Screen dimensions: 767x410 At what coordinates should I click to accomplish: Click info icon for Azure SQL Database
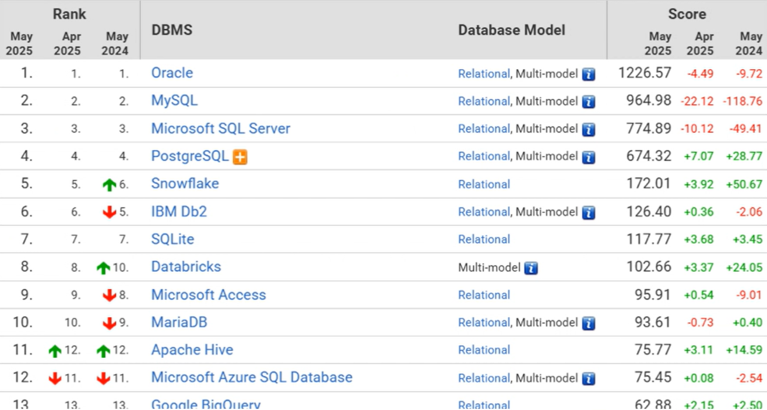(x=588, y=379)
